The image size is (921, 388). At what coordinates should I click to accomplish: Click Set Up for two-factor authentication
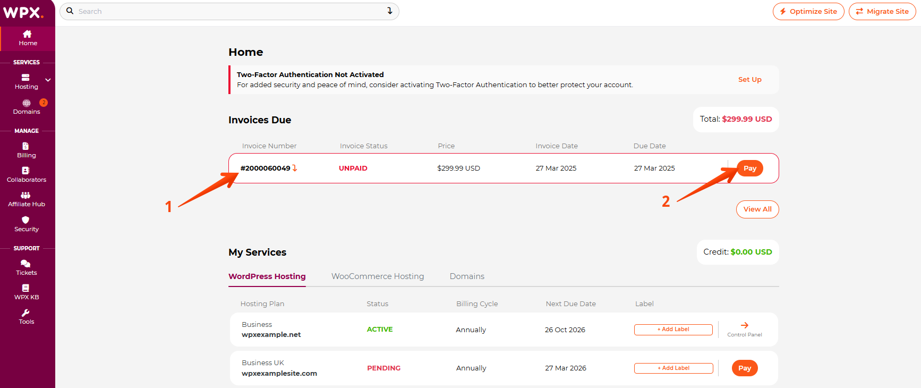[749, 80]
